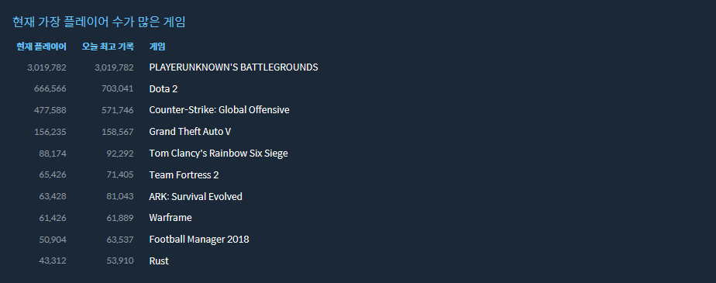Click Grand Theft Auto V peak 158,567

[117, 132]
